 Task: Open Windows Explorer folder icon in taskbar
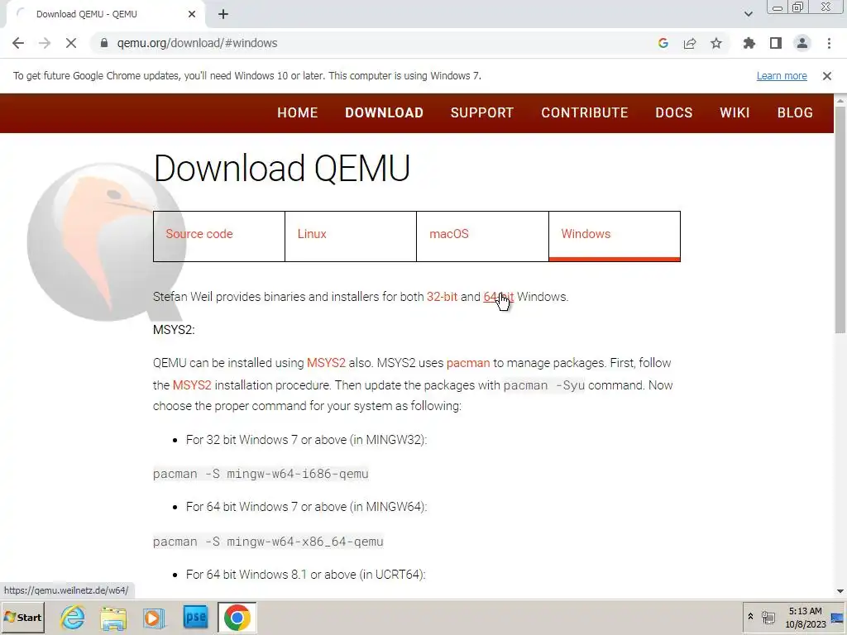113,617
